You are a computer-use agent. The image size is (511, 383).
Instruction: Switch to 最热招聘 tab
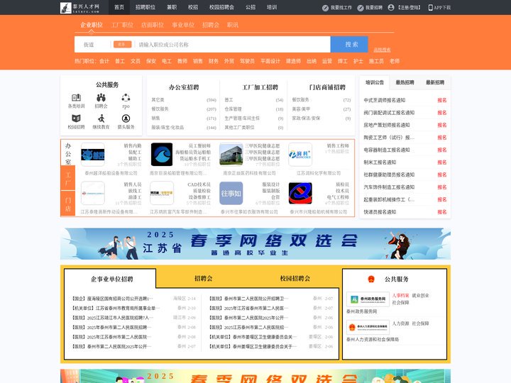tap(405, 82)
